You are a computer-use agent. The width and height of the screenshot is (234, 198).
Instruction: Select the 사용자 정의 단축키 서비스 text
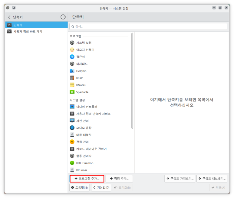click(x=94, y=114)
